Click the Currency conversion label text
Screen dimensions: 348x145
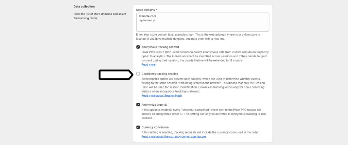click(155, 127)
